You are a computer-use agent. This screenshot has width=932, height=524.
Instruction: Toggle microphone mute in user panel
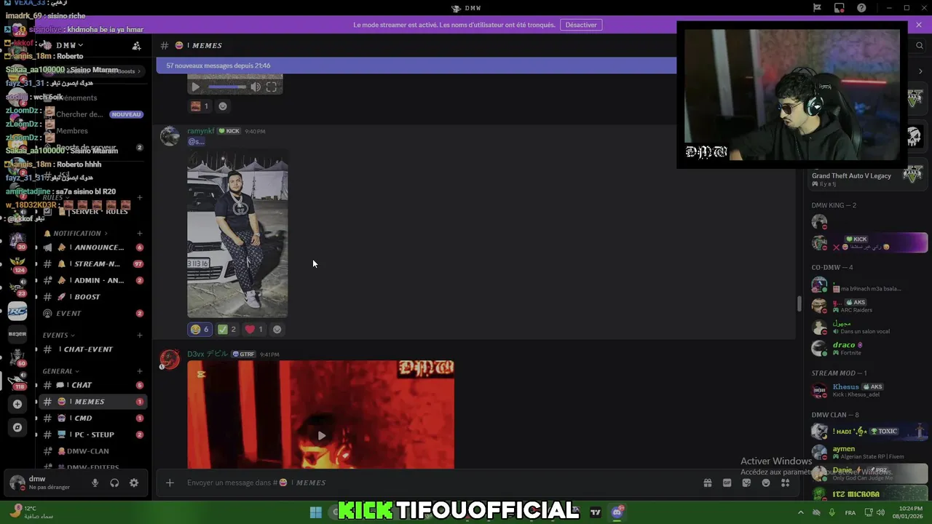95,483
